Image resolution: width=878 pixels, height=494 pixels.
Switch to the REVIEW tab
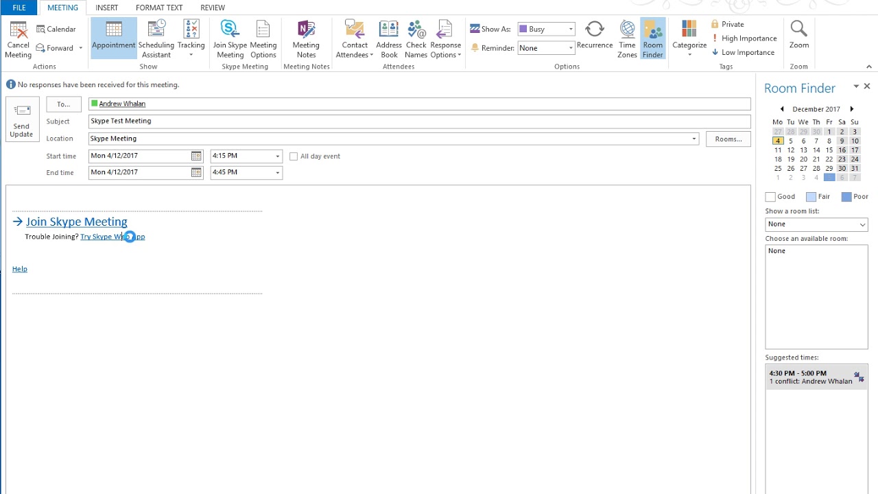(x=213, y=8)
